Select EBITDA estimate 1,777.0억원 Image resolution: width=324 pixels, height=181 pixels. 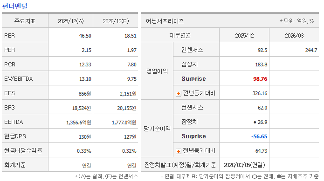point(124,123)
